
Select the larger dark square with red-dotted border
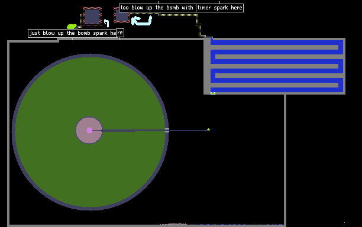[92, 17]
